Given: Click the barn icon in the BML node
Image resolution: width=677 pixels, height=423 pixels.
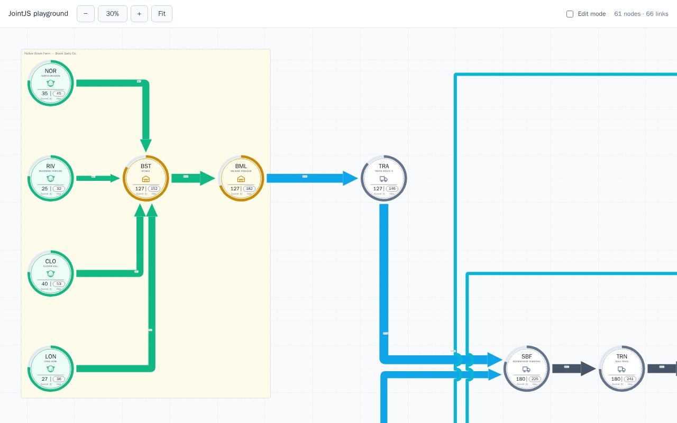Looking at the screenshot, I should (x=241, y=179).
